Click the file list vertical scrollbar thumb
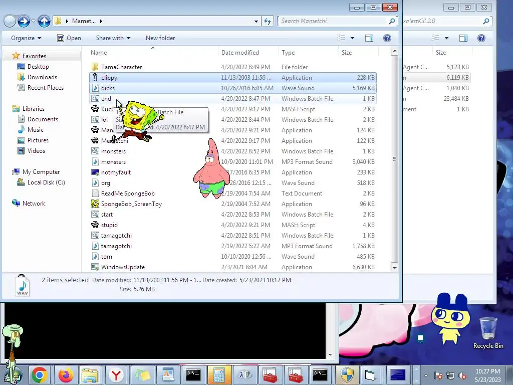Screen dimensions: 513x385 click(x=395, y=159)
